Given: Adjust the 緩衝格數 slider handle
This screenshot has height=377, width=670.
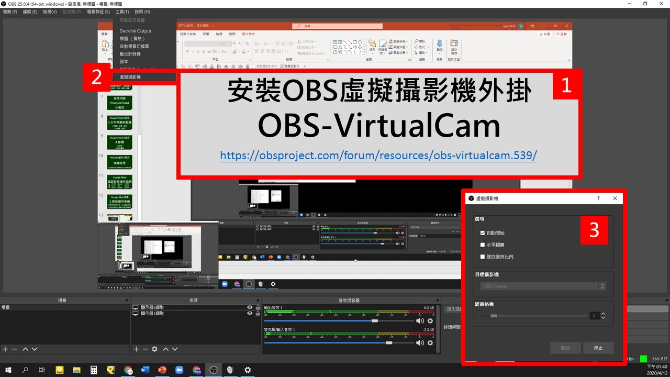Looking at the screenshot, I should tap(494, 316).
